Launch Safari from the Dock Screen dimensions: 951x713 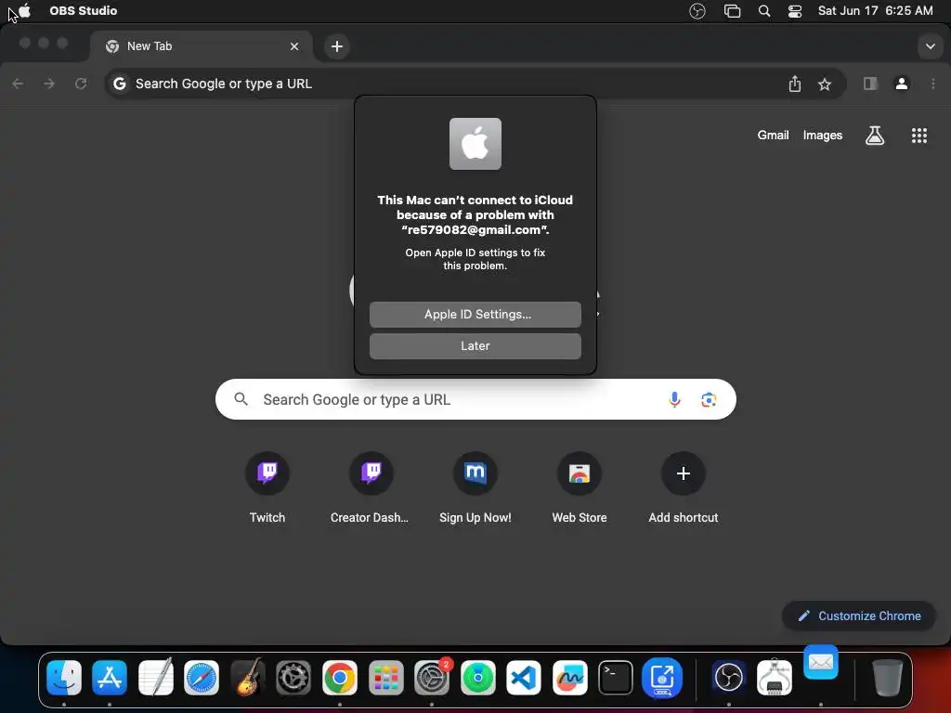[202, 677]
